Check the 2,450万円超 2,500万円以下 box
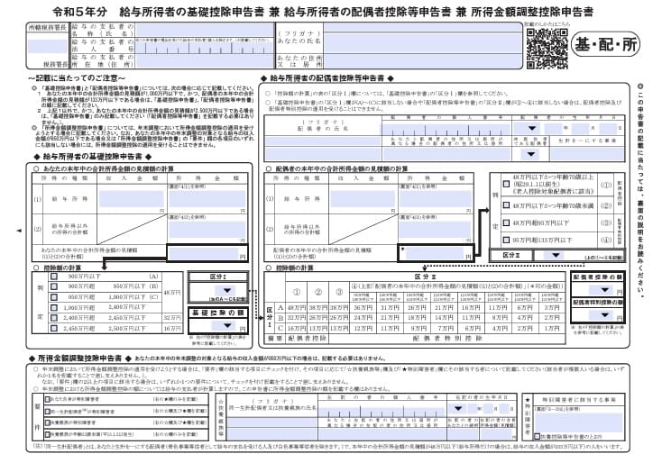This screenshot has height=463, width=662. pos(53,328)
